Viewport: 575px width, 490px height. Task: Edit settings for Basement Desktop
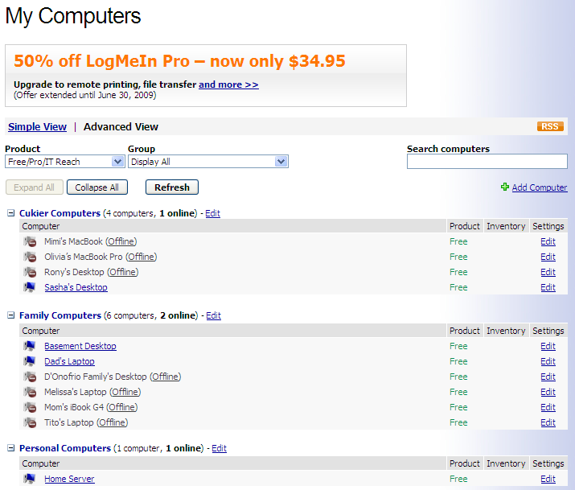click(x=548, y=346)
